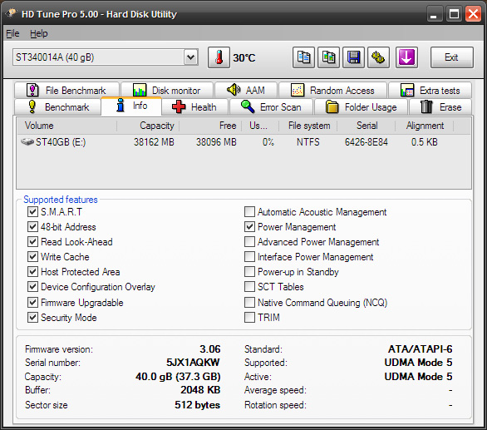Toggle the Write Cache checkbox
This screenshot has width=487, height=430.
32,256
